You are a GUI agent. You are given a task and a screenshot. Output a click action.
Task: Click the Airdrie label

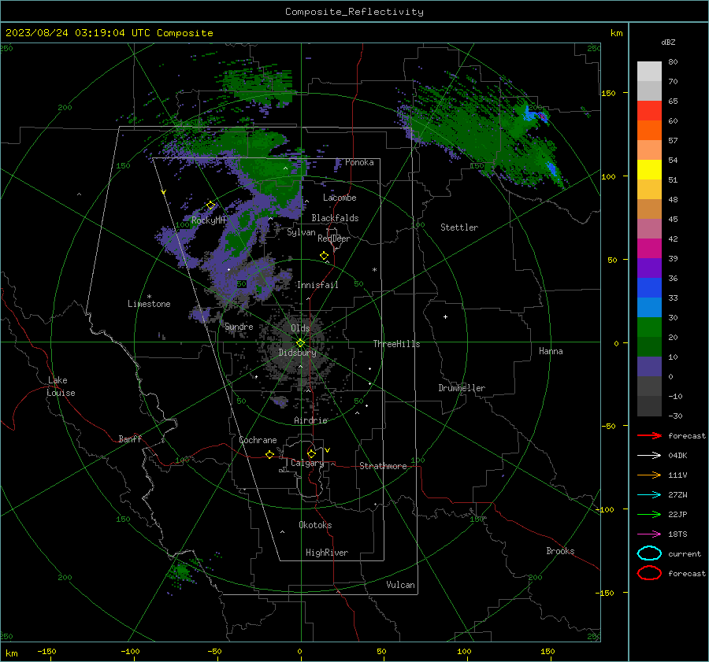tap(310, 420)
